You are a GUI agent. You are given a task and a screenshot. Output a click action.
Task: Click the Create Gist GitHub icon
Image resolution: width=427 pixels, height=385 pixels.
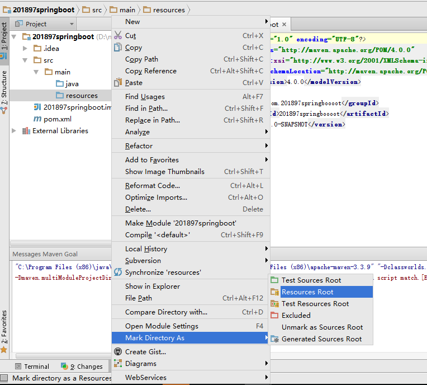118,352
